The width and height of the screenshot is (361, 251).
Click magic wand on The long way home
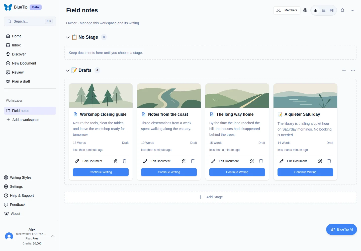(252, 161)
